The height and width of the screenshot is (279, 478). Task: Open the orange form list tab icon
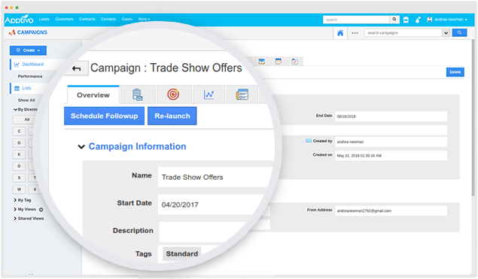(x=242, y=95)
